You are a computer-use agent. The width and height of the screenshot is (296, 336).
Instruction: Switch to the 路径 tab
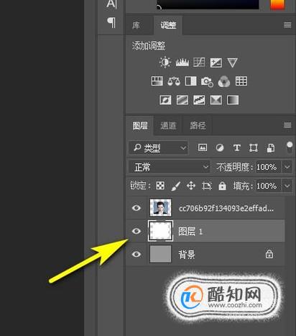coord(198,126)
